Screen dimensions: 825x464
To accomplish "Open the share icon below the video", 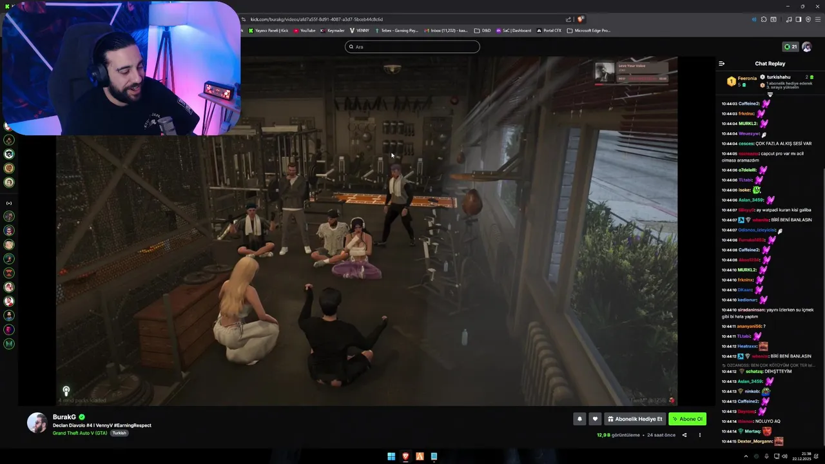I will tap(684, 435).
